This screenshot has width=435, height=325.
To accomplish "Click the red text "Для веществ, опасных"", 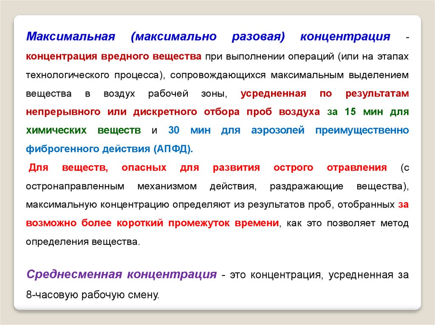I will 97,167.
